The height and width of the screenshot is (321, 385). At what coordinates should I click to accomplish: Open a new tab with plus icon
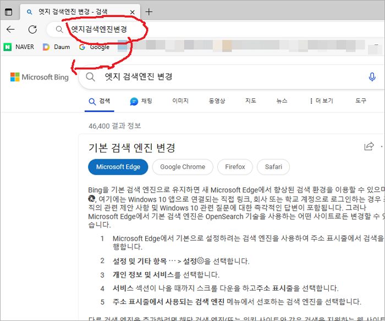pos(149,12)
